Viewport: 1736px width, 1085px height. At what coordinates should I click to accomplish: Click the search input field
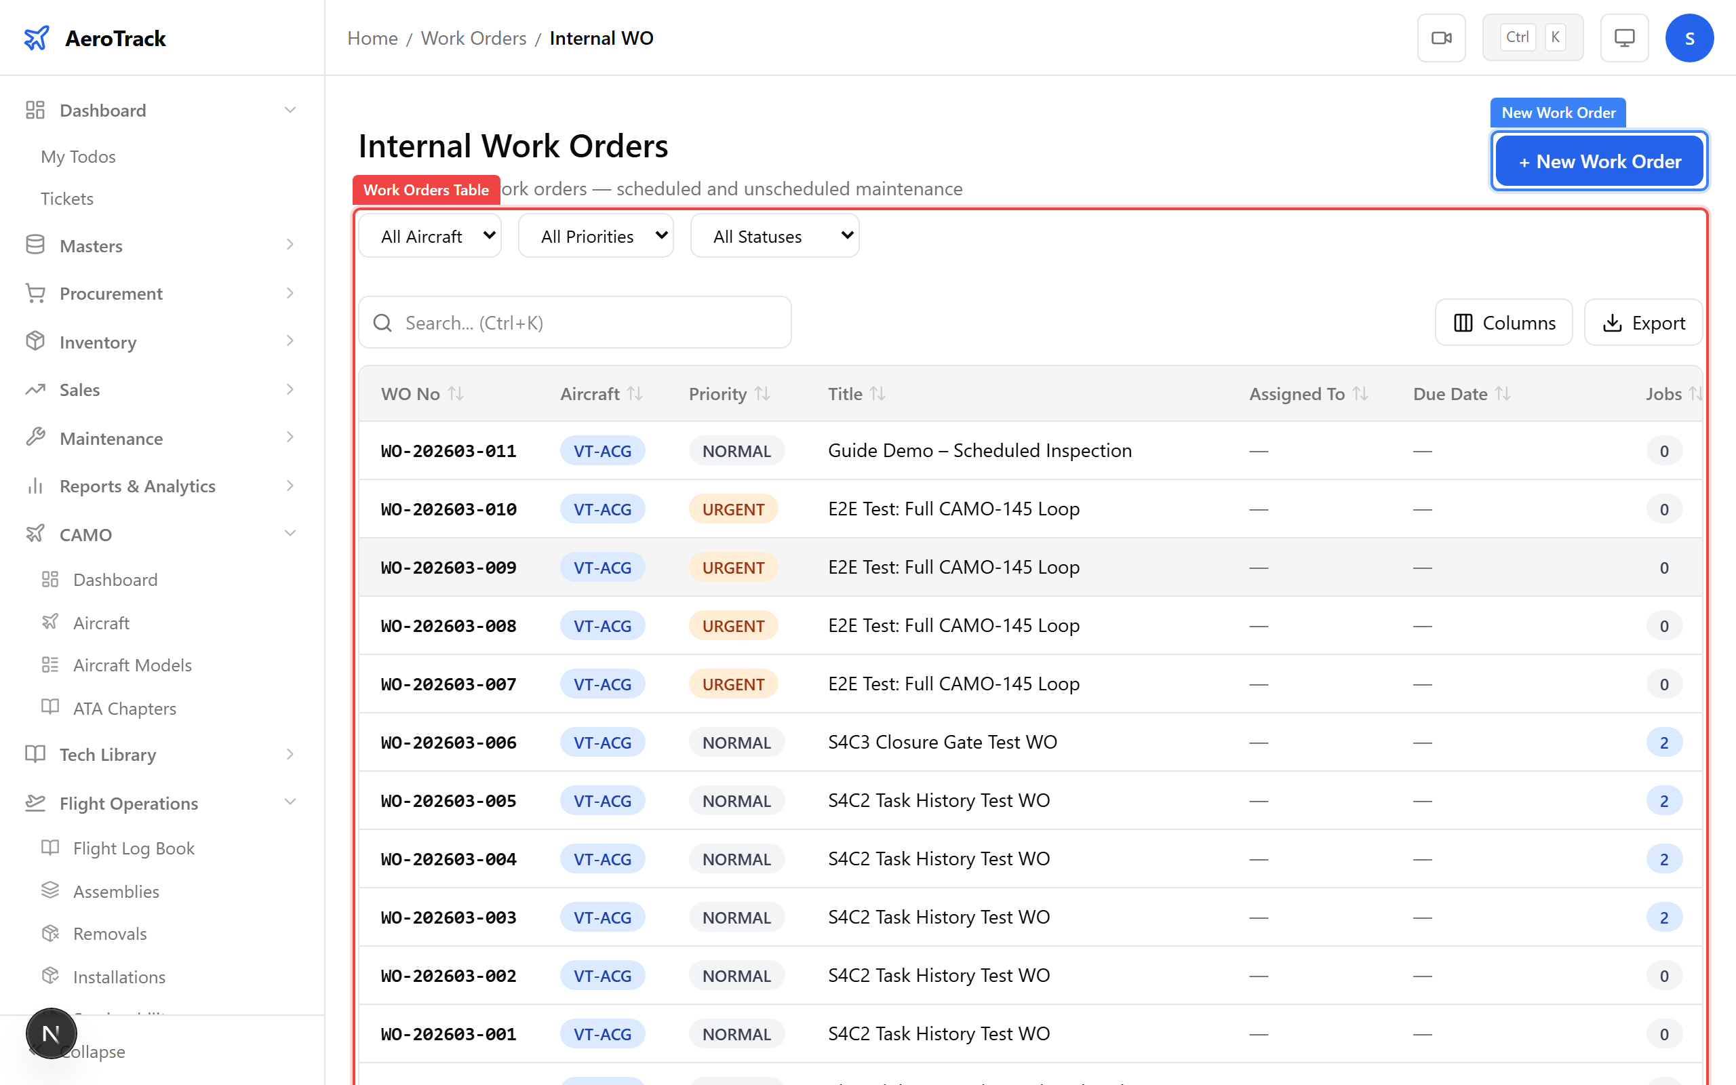(x=574, y=322)
